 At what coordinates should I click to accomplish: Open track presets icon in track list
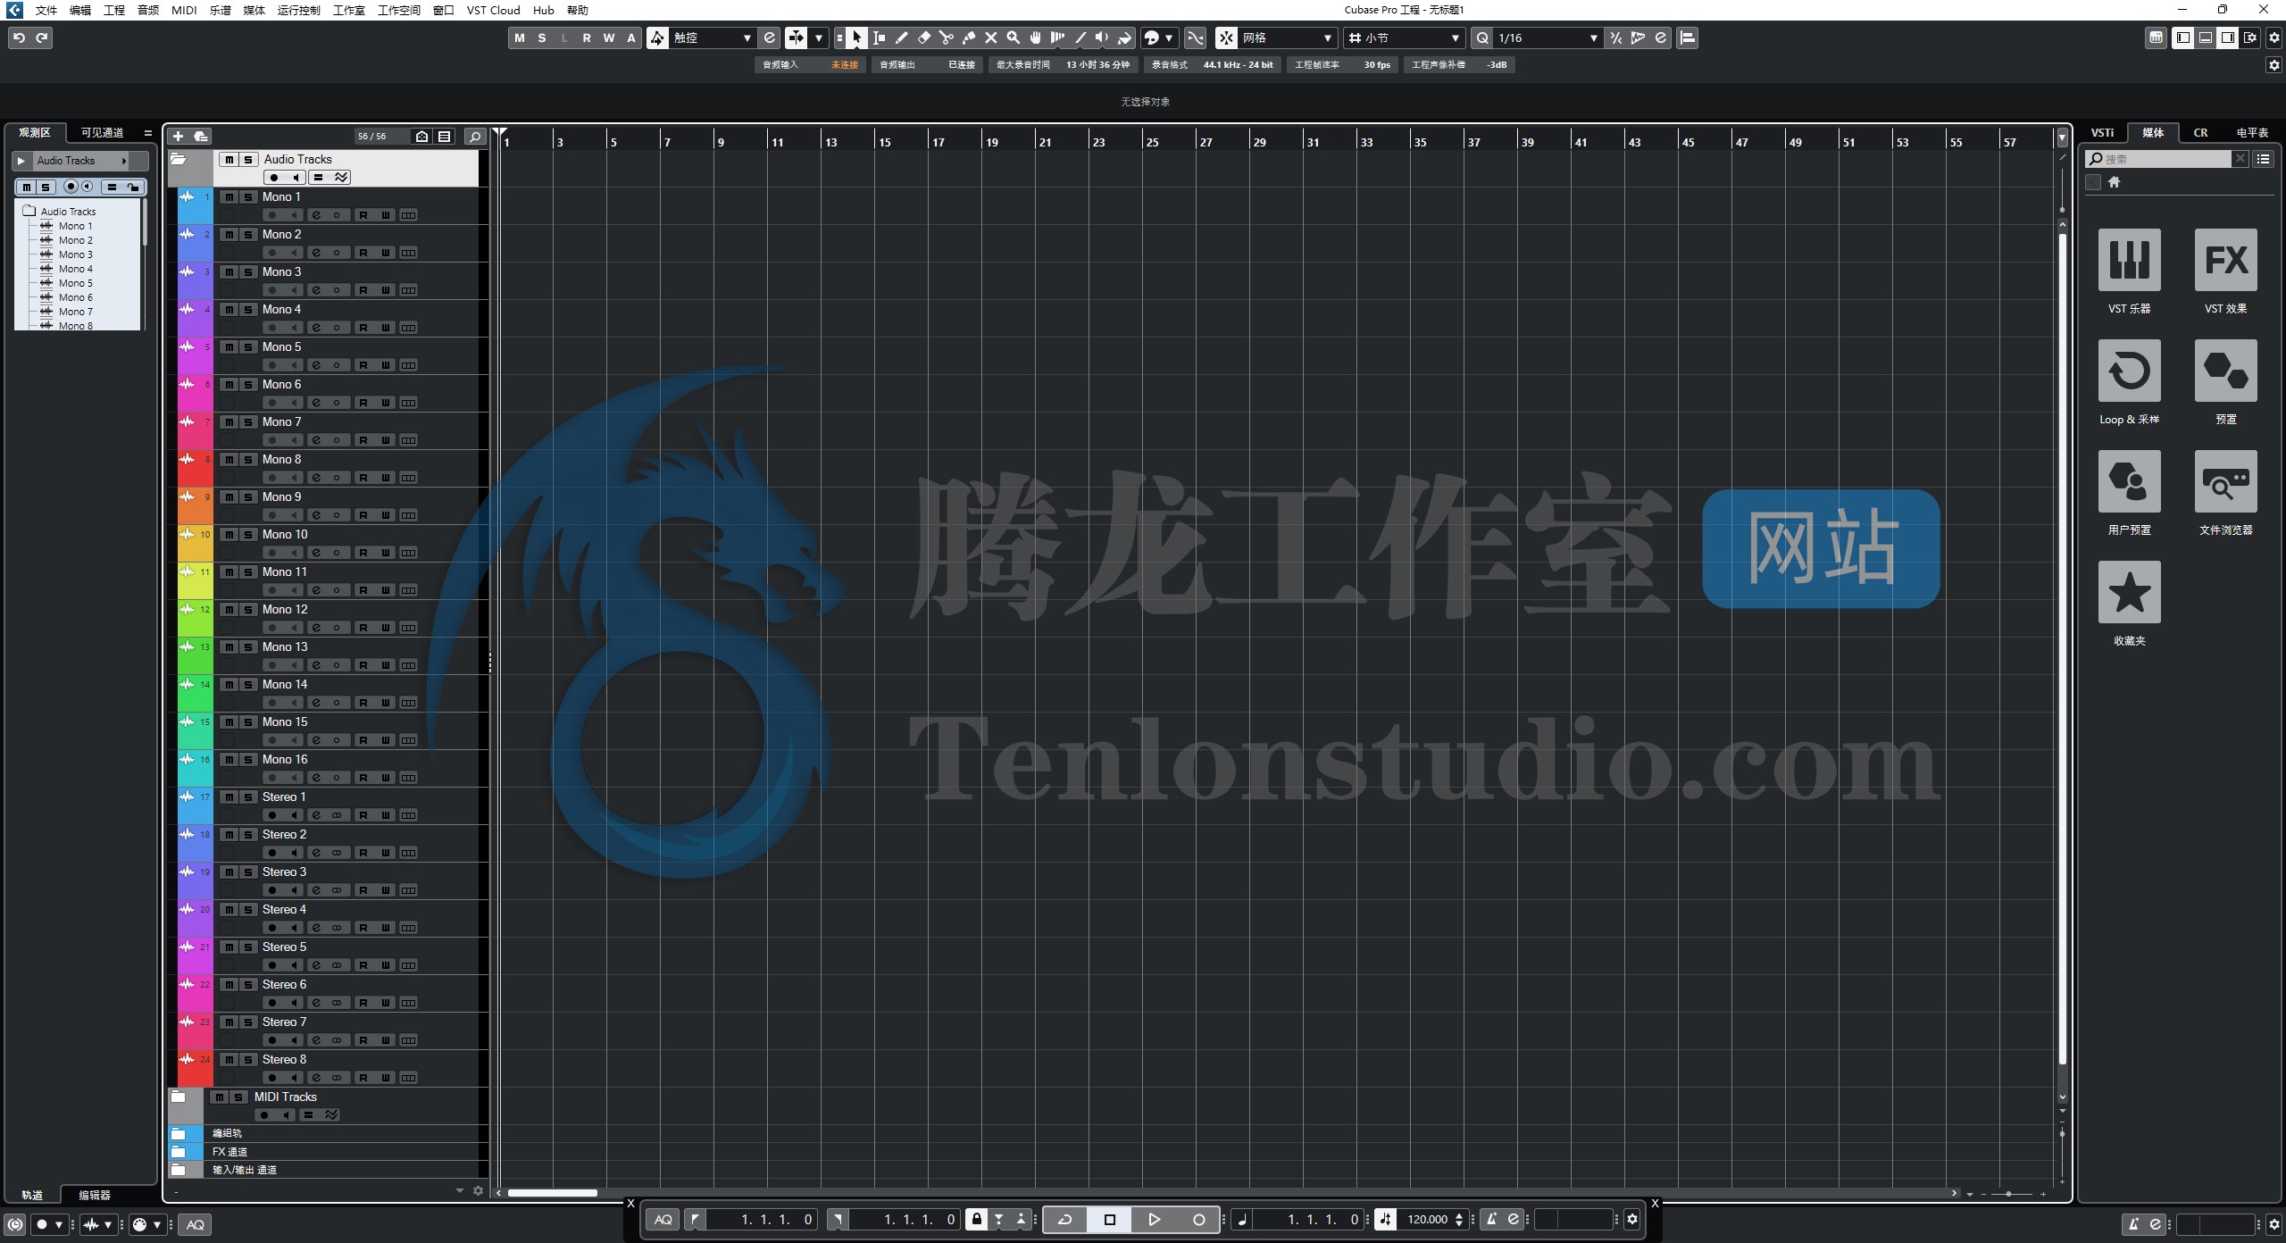point(201,136)
